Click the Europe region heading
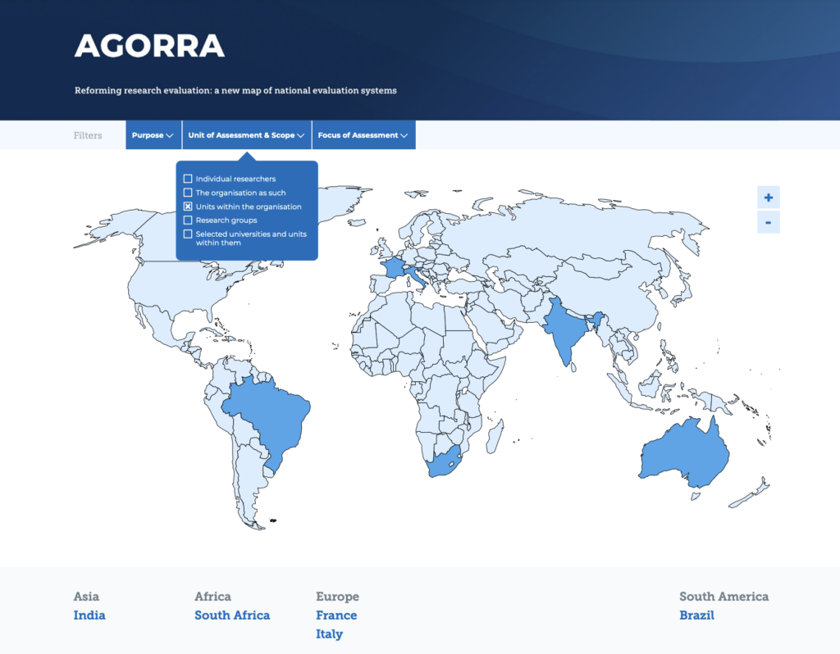Screen dimensions: 840x654 337,596
